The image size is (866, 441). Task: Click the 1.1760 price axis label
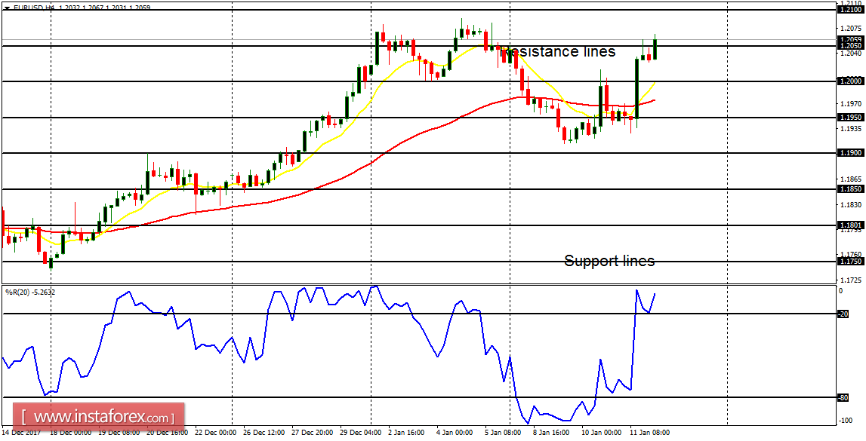[x=851, y=255]
